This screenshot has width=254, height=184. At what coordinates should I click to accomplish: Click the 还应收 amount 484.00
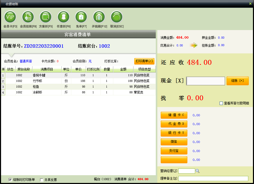click(199, 62)
